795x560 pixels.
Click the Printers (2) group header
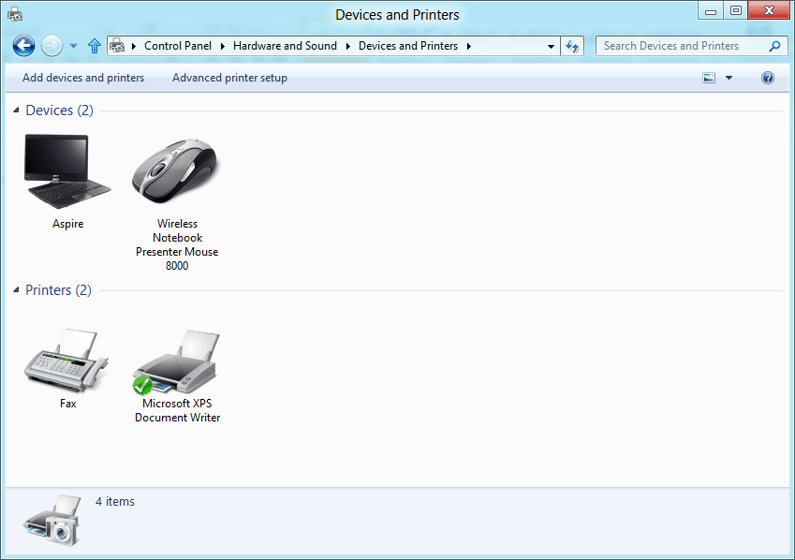click(x=58, y=290)
